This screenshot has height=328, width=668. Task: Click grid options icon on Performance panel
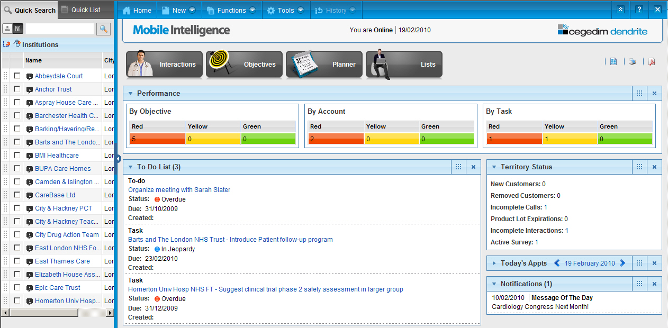tap(639, 93)
